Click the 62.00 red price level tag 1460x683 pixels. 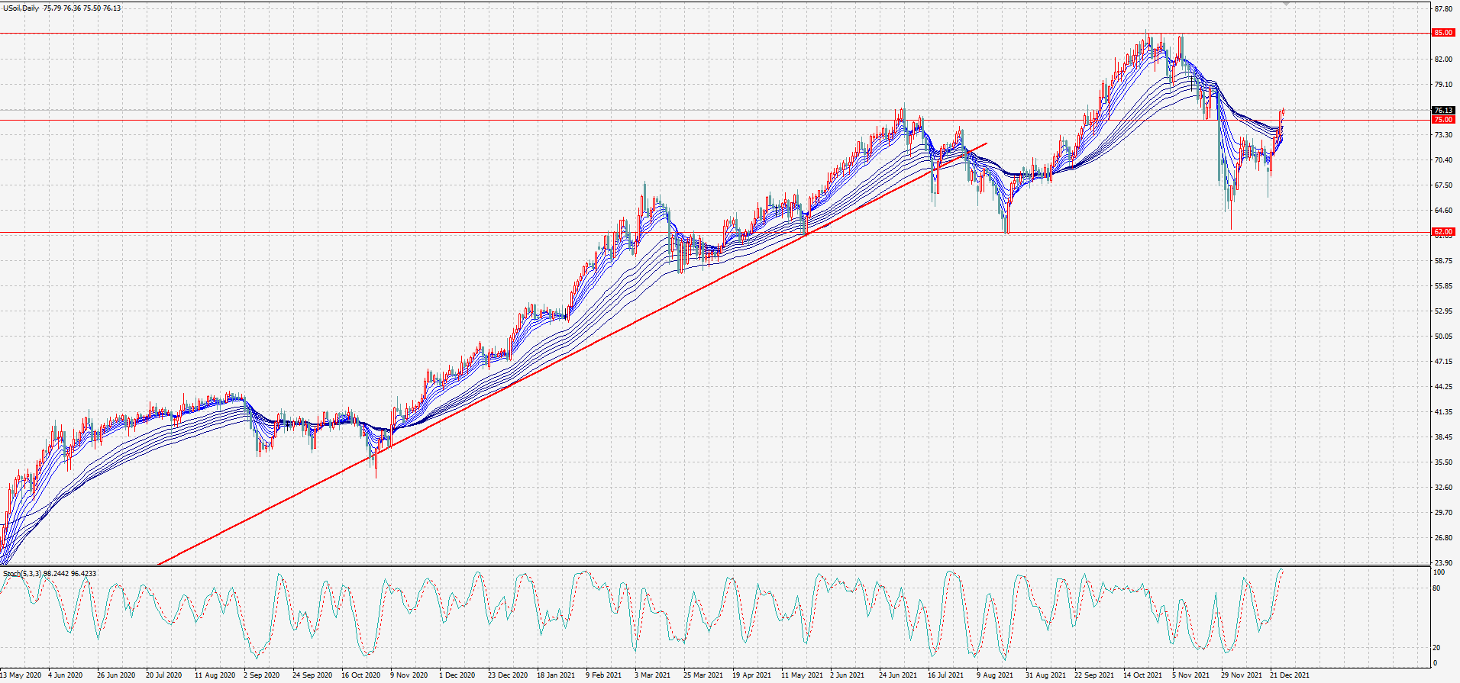(x=1443, y=232)
